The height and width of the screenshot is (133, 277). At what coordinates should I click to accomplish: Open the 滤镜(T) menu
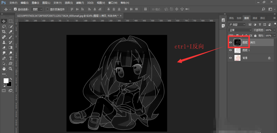coord(80,3)
